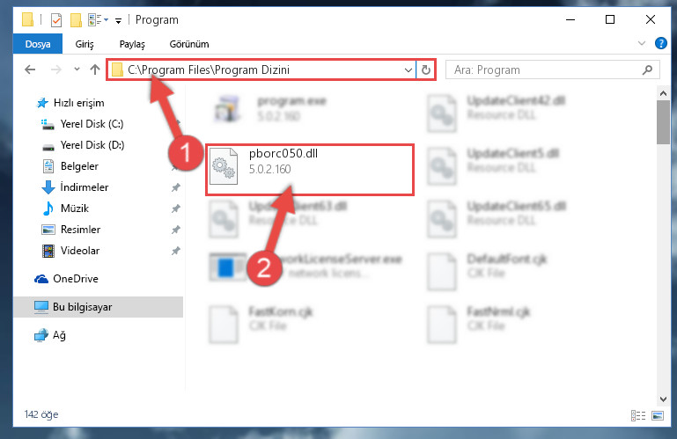
Task: Expand the address bar history dropdown
Action: [408, 70]
